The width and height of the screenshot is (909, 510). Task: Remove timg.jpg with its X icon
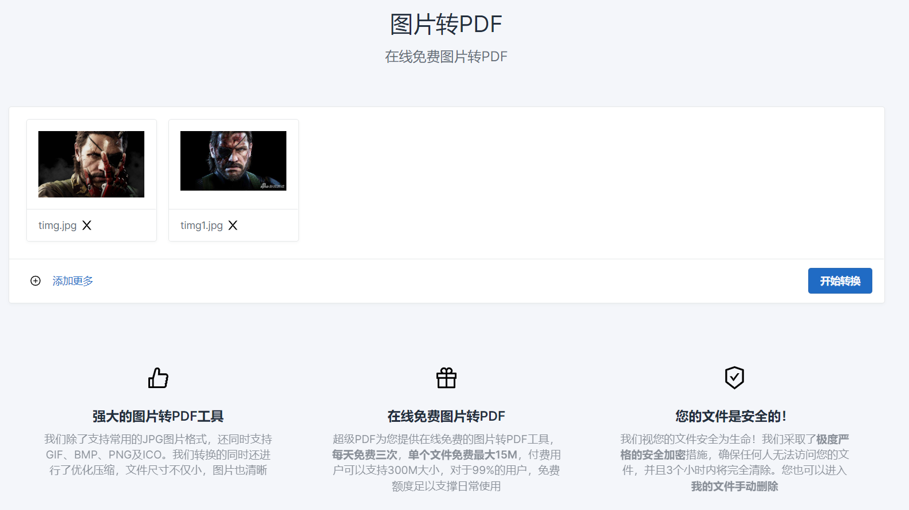(86, 226)
